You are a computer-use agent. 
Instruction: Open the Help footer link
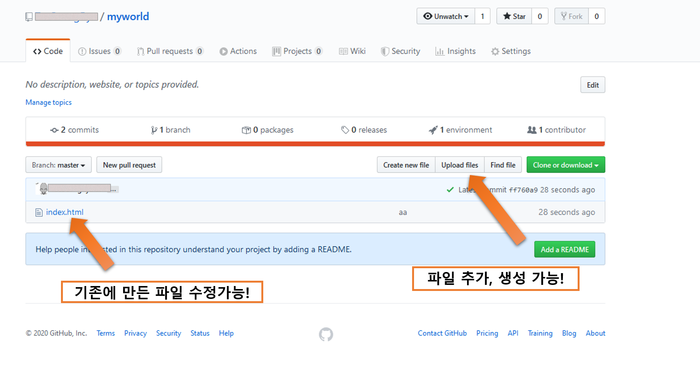[226, 333]
